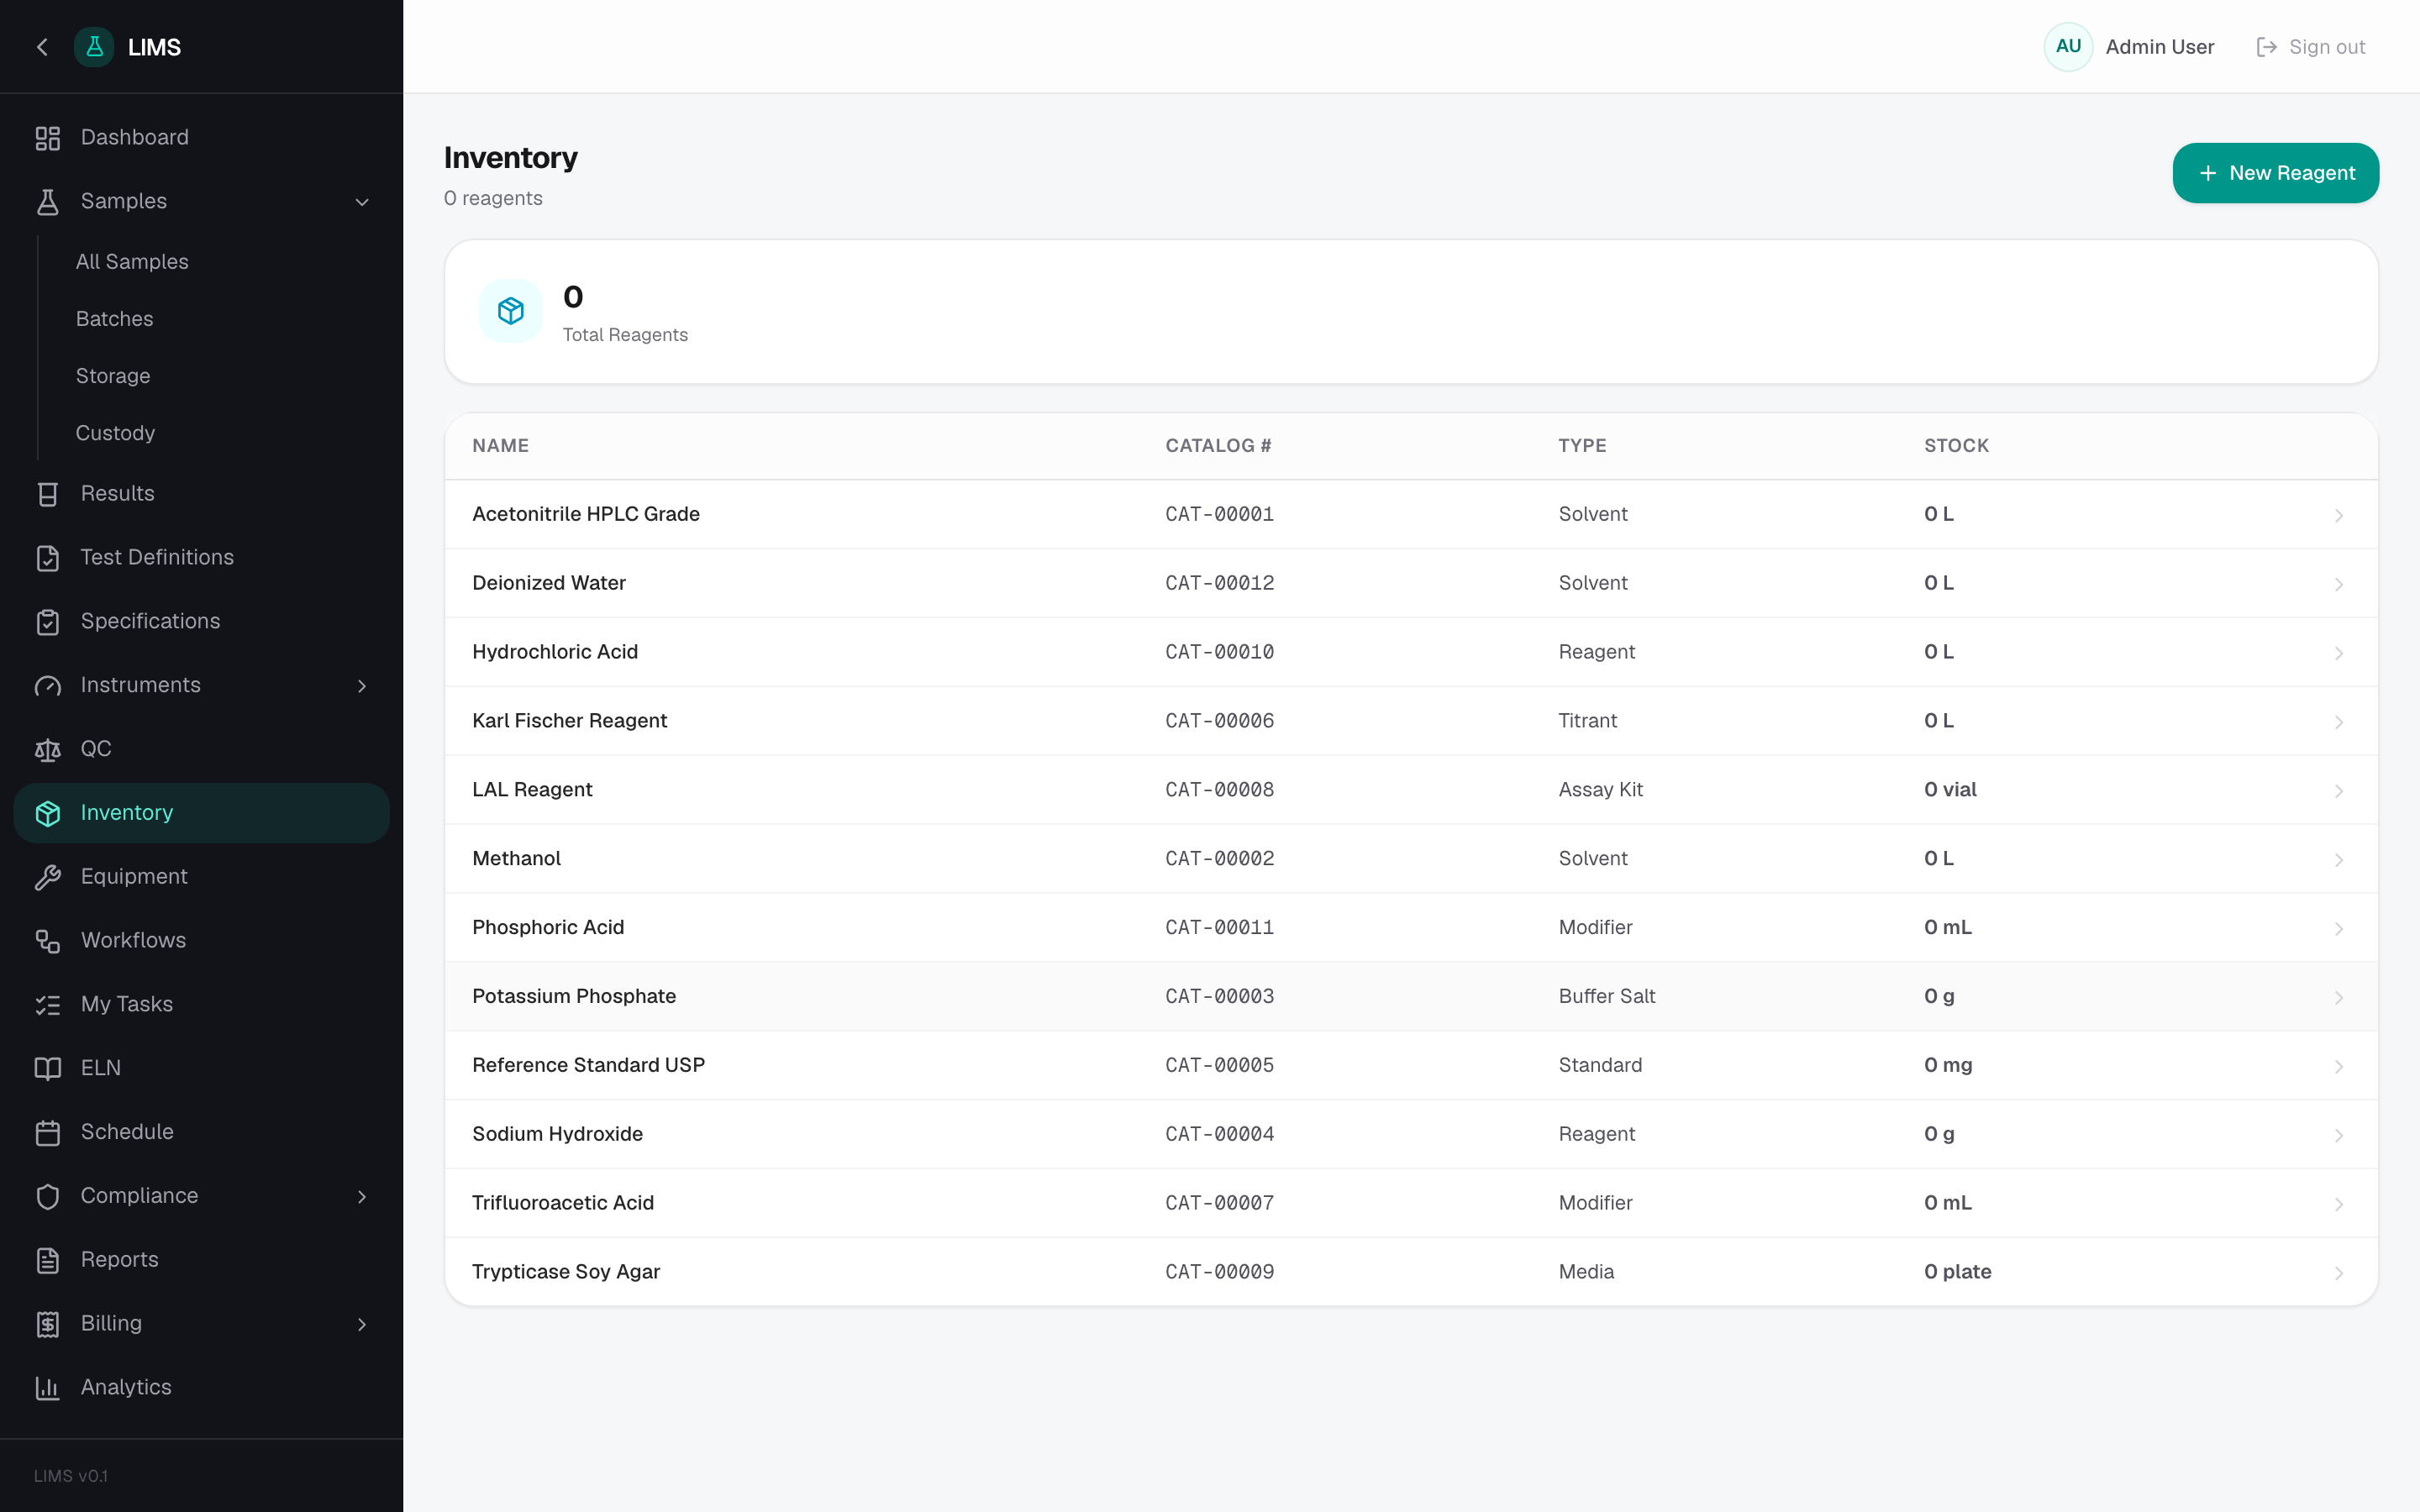The width and height of the screenshot is (2420, 1512).
Task: Click the Specifications clipboard icon
Action: coord(48,622)
